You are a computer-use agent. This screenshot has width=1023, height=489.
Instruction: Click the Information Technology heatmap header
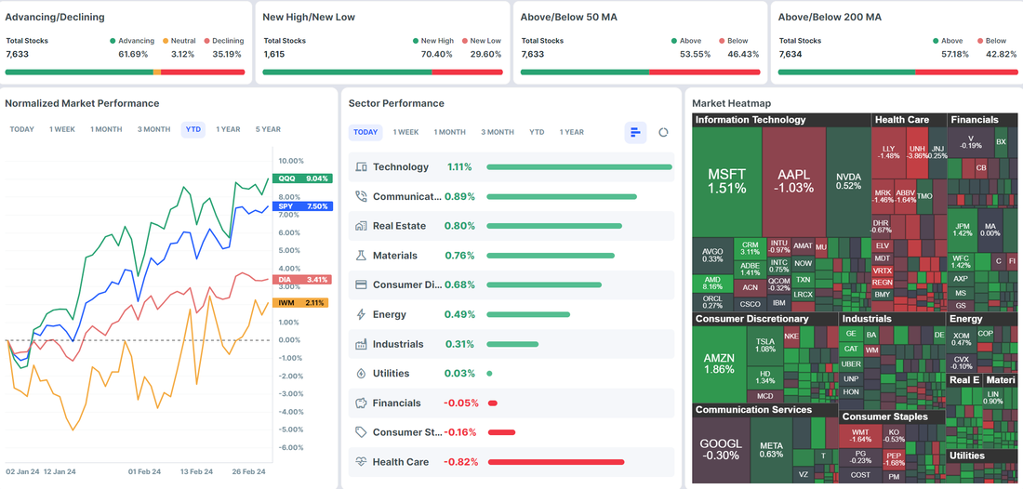click(781, 120)
